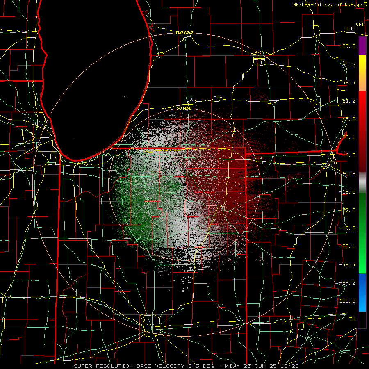Click the 50 NMI range ring label
Screen dimensions: 369x369
184,108
